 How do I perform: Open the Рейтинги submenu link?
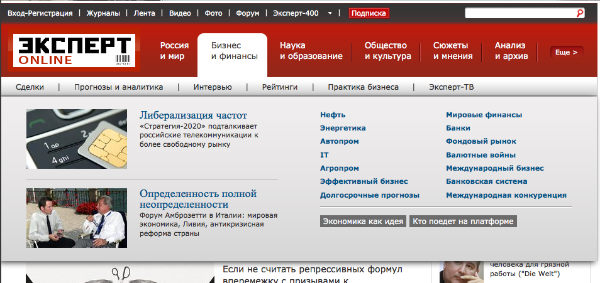(x=279, y=87)
